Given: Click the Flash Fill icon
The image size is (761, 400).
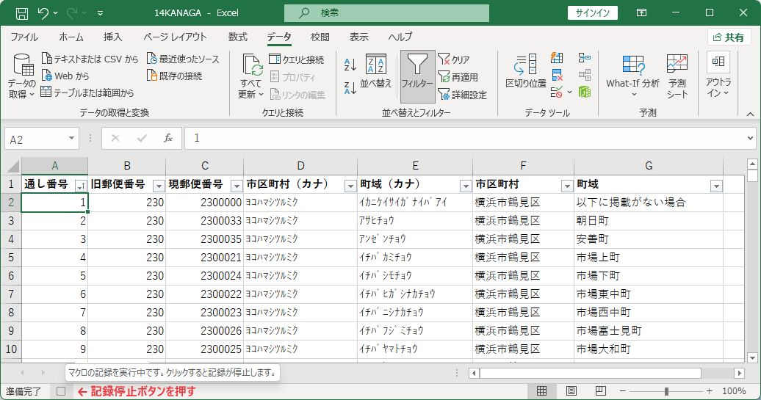Looking at the screenshot, I should tap(557, 58).
